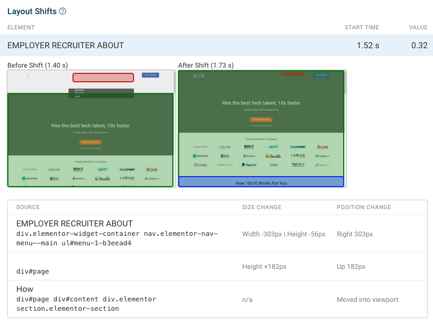The image size is (433, 326).
Task: Open the After Shift screenshot thumbnail
Action: pos(262,128)
